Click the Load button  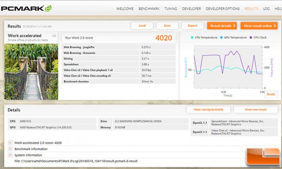(x=142, y=26)
